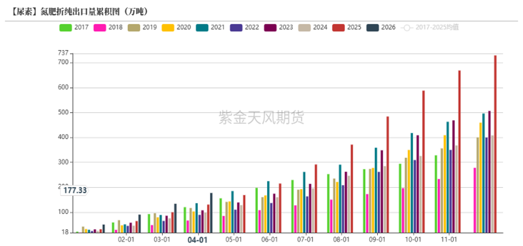Select the yellow 2020 bar above 11-01
The height and width of the screenshot is (246, 523).
(445, 184)
